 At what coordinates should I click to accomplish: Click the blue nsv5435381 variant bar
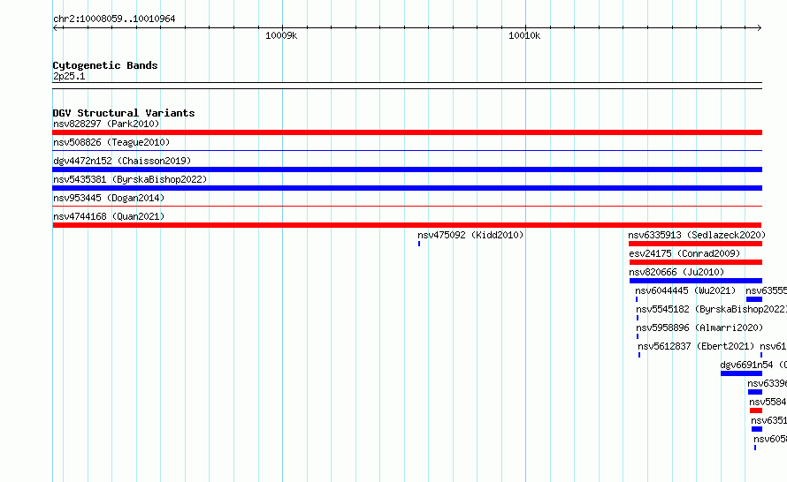point(407,188)
